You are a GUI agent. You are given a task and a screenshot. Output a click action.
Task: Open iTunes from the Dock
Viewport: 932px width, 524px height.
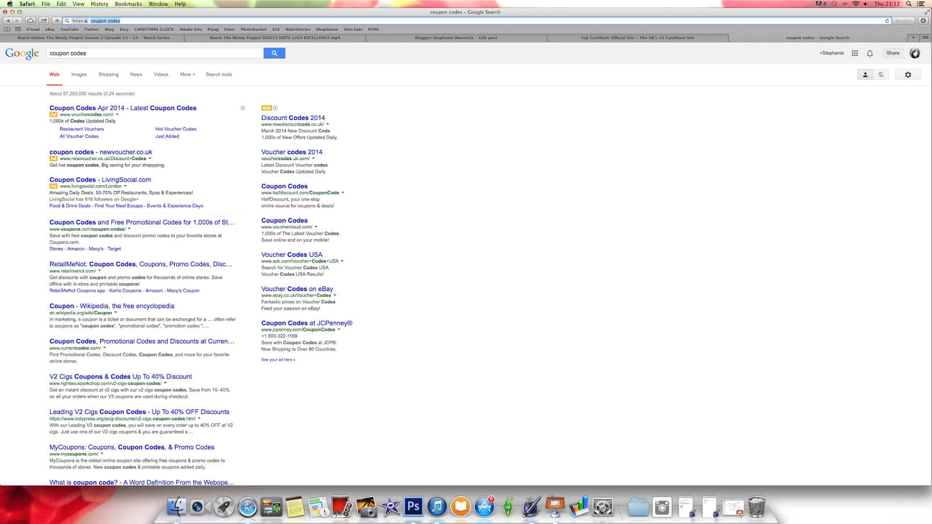click(437, 507)
